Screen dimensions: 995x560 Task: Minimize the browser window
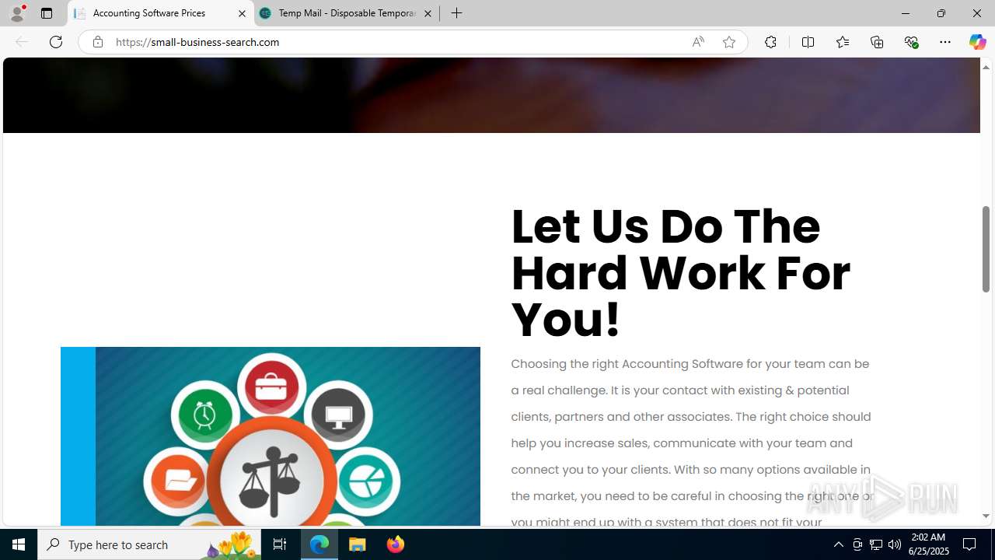coord(906,13)
